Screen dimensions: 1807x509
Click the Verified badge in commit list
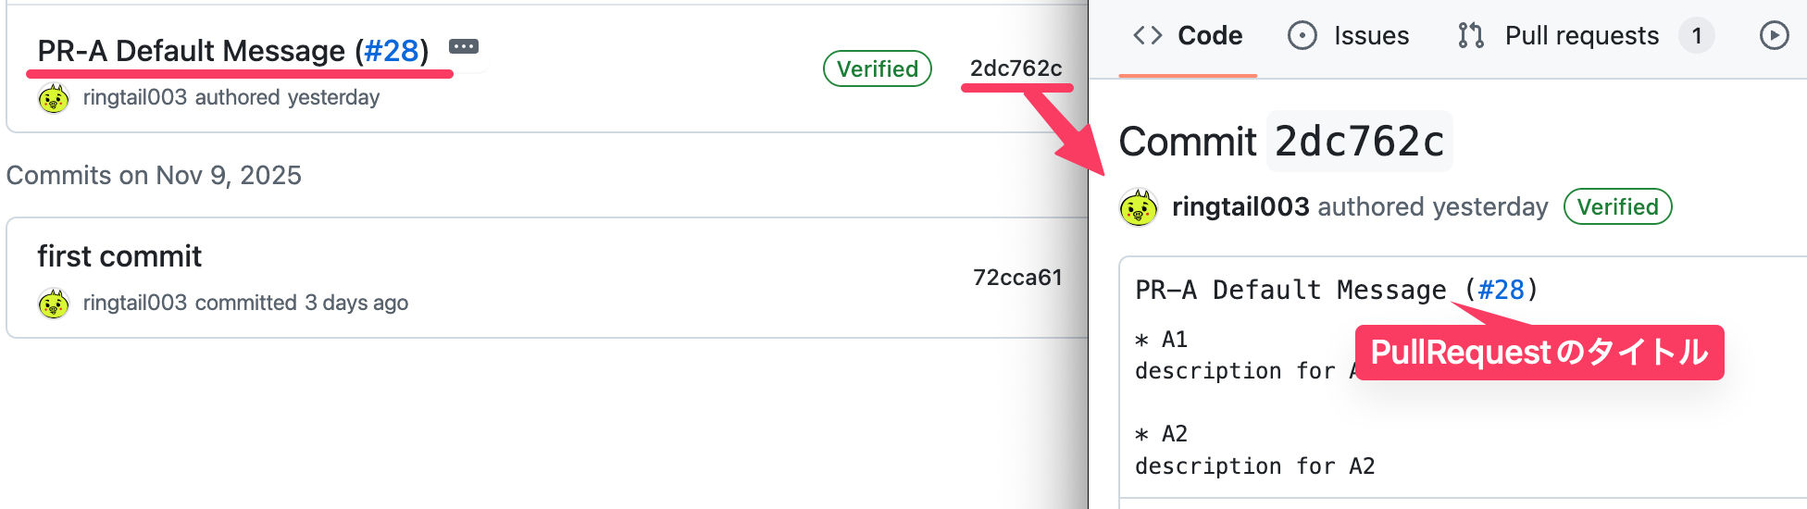(x=877, y=68)
